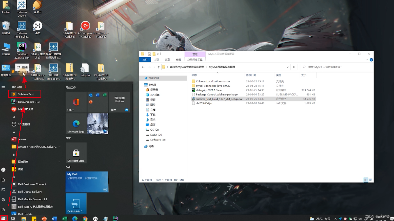
Task: Select the mysql-connector-java-8.0.22 folder
Action: (x=213, y=86)
